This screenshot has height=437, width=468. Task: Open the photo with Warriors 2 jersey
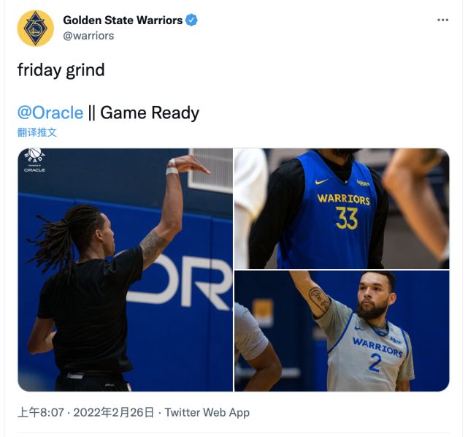(342, 331)
